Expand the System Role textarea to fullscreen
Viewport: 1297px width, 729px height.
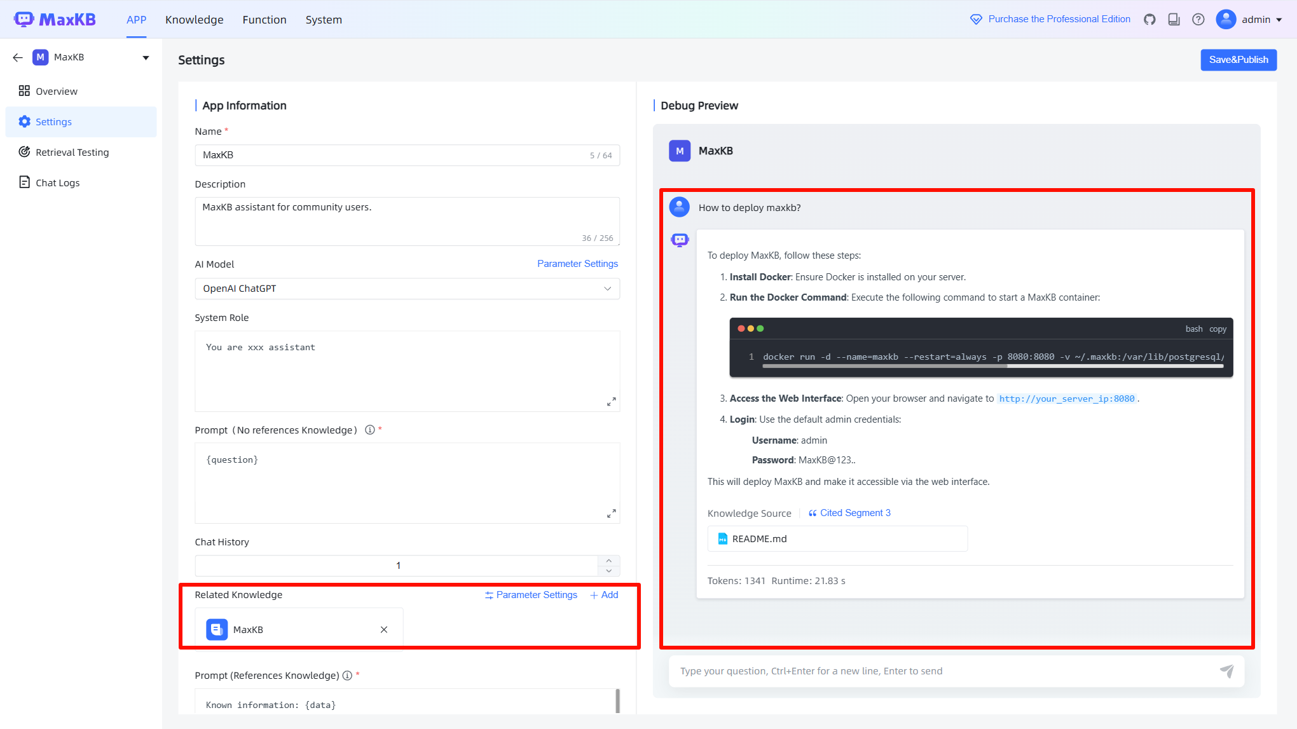click(x=612, y=402)
